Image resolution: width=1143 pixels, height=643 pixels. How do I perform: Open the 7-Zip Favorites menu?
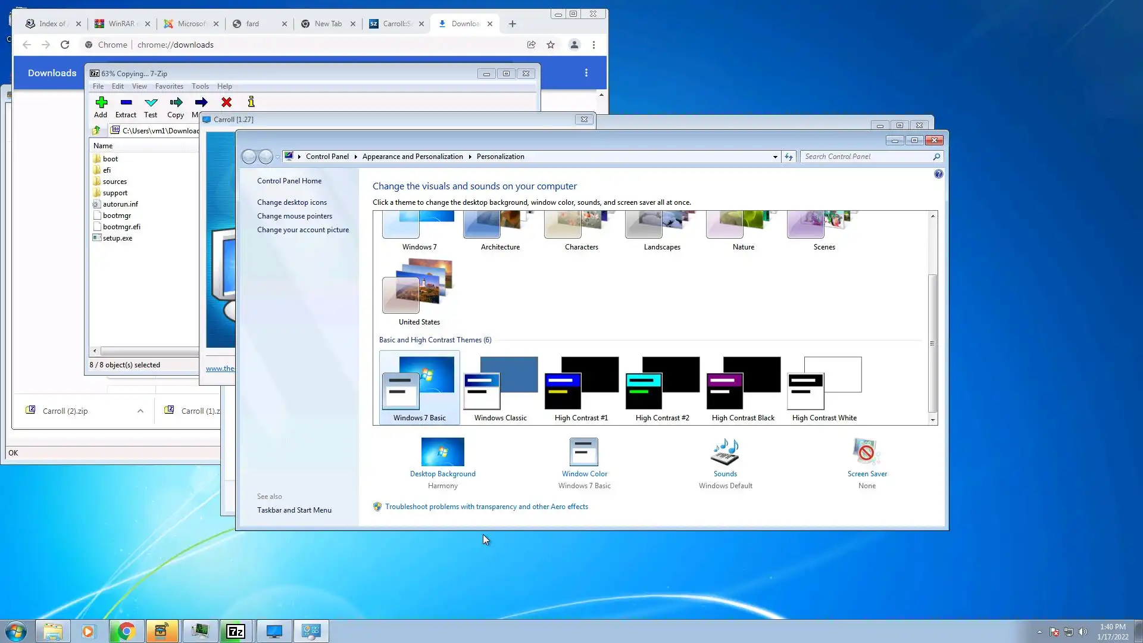169,86
